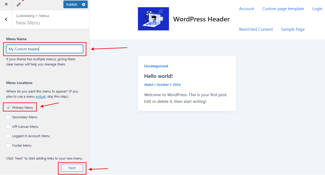Click the Uncategorized category link

(156, 66)
